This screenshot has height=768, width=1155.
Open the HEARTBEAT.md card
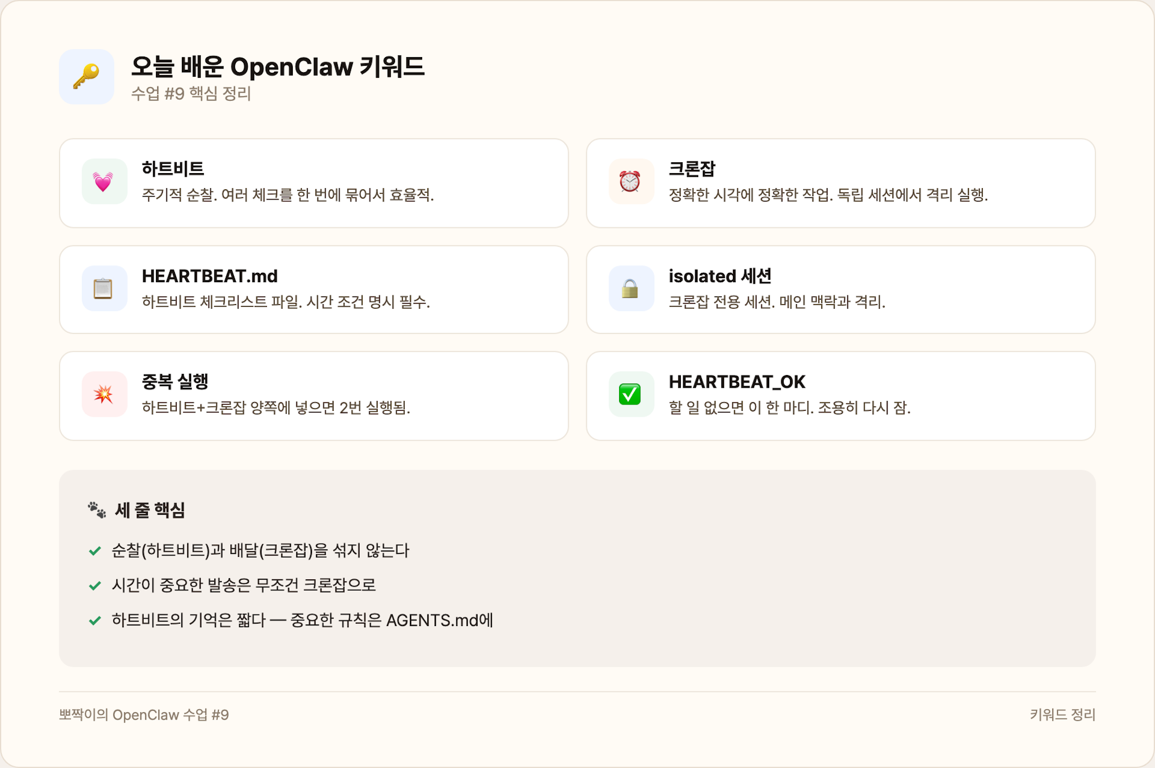[316, 289]
